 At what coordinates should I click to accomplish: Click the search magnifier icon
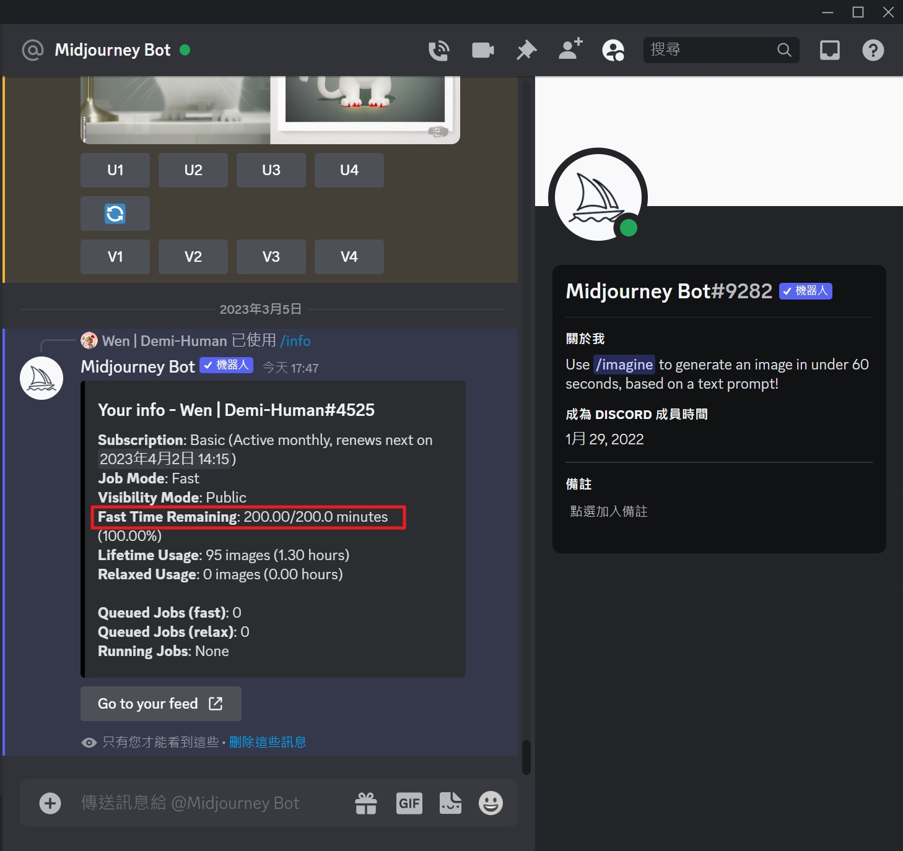784,50
